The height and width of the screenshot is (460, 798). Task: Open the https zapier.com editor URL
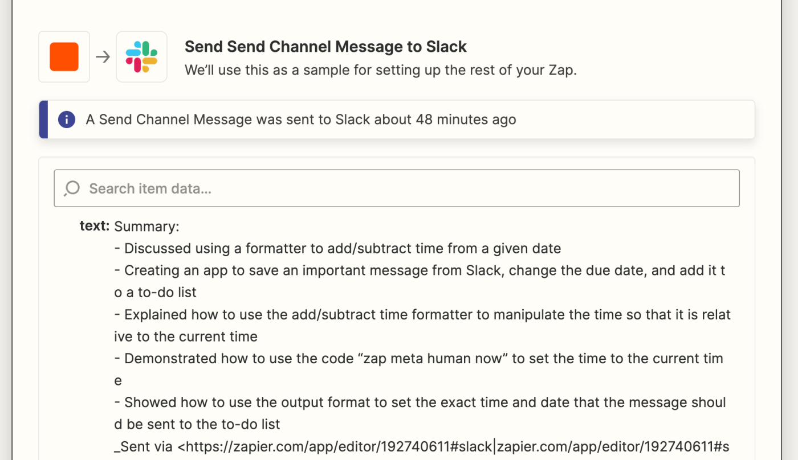point(336,447)
